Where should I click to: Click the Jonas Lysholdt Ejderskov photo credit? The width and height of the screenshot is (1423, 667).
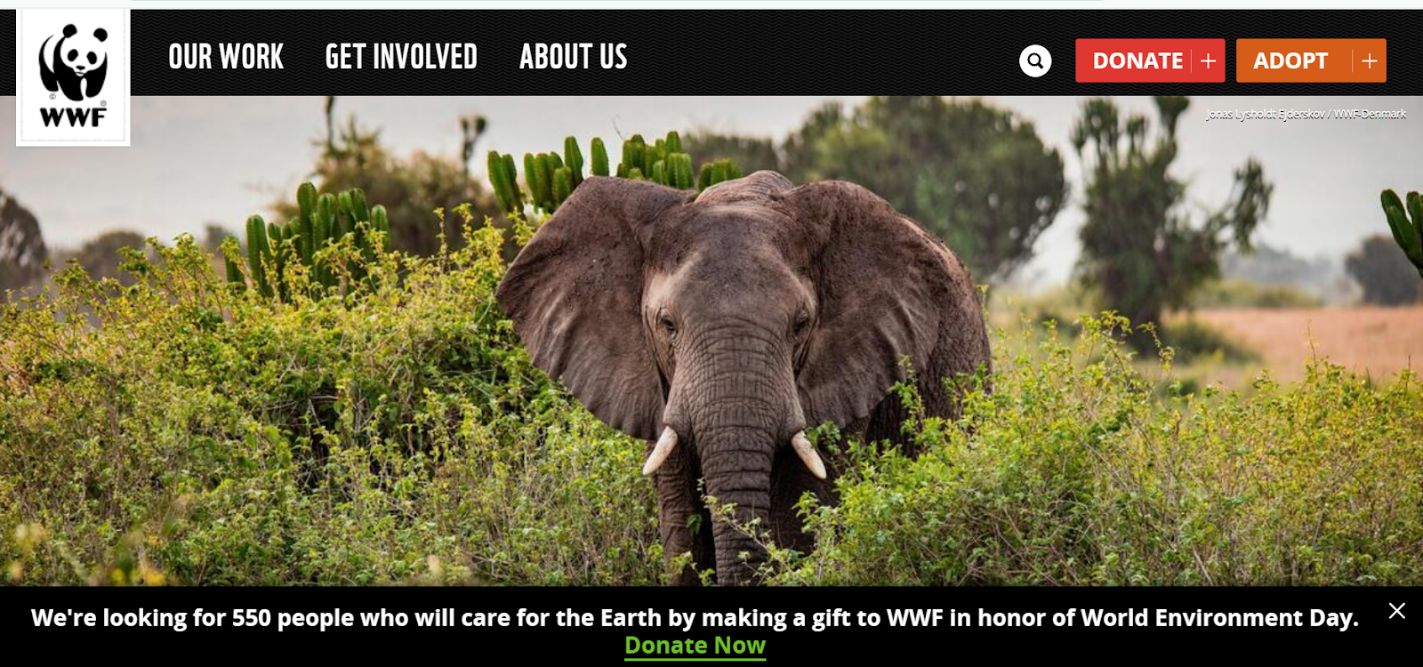click(1306, 114)
